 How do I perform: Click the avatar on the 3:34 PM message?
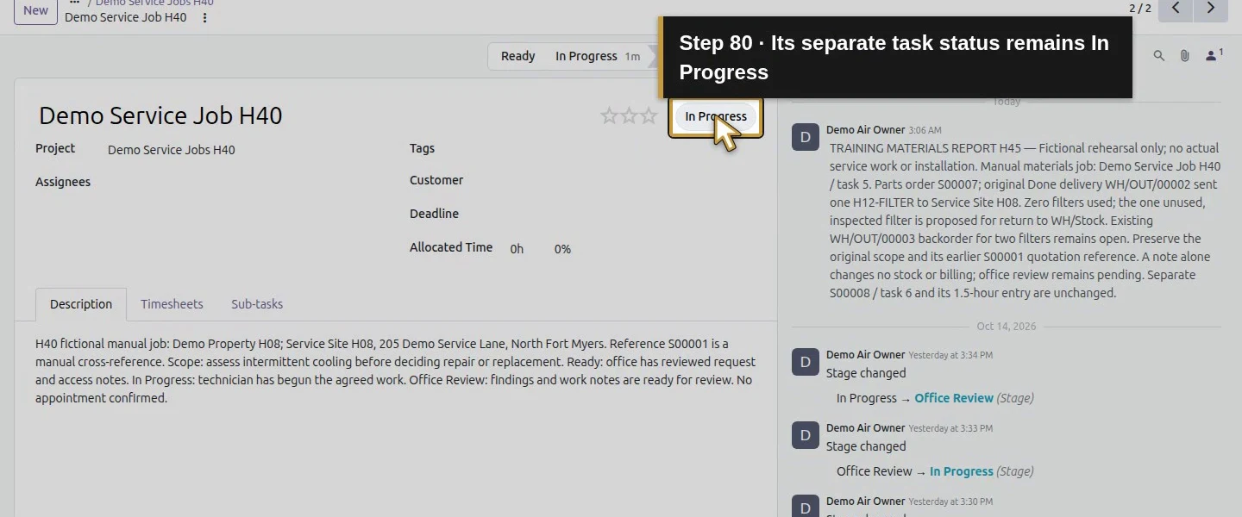click(806, 362)
